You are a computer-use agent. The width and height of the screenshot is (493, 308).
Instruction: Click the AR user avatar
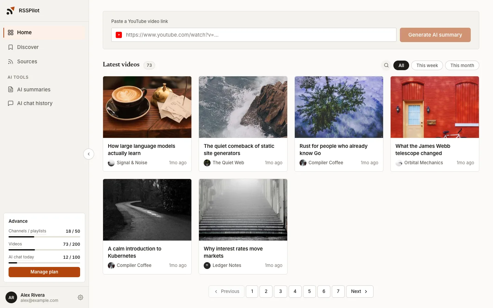[x=11, y=297]
